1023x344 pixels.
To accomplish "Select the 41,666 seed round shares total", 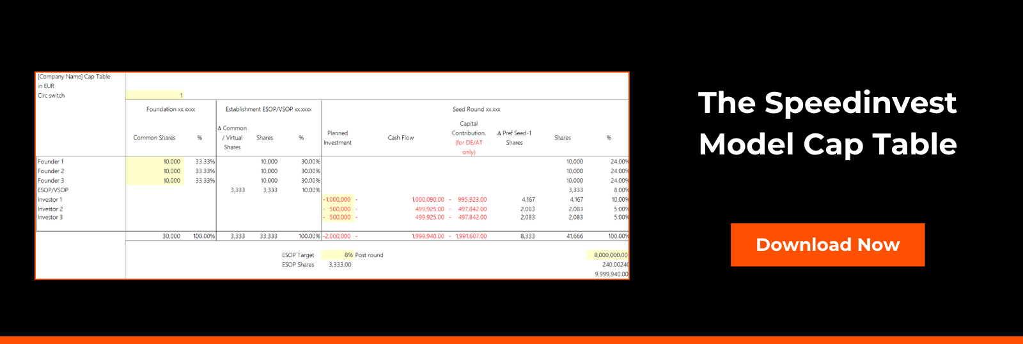I will (574, 236).
